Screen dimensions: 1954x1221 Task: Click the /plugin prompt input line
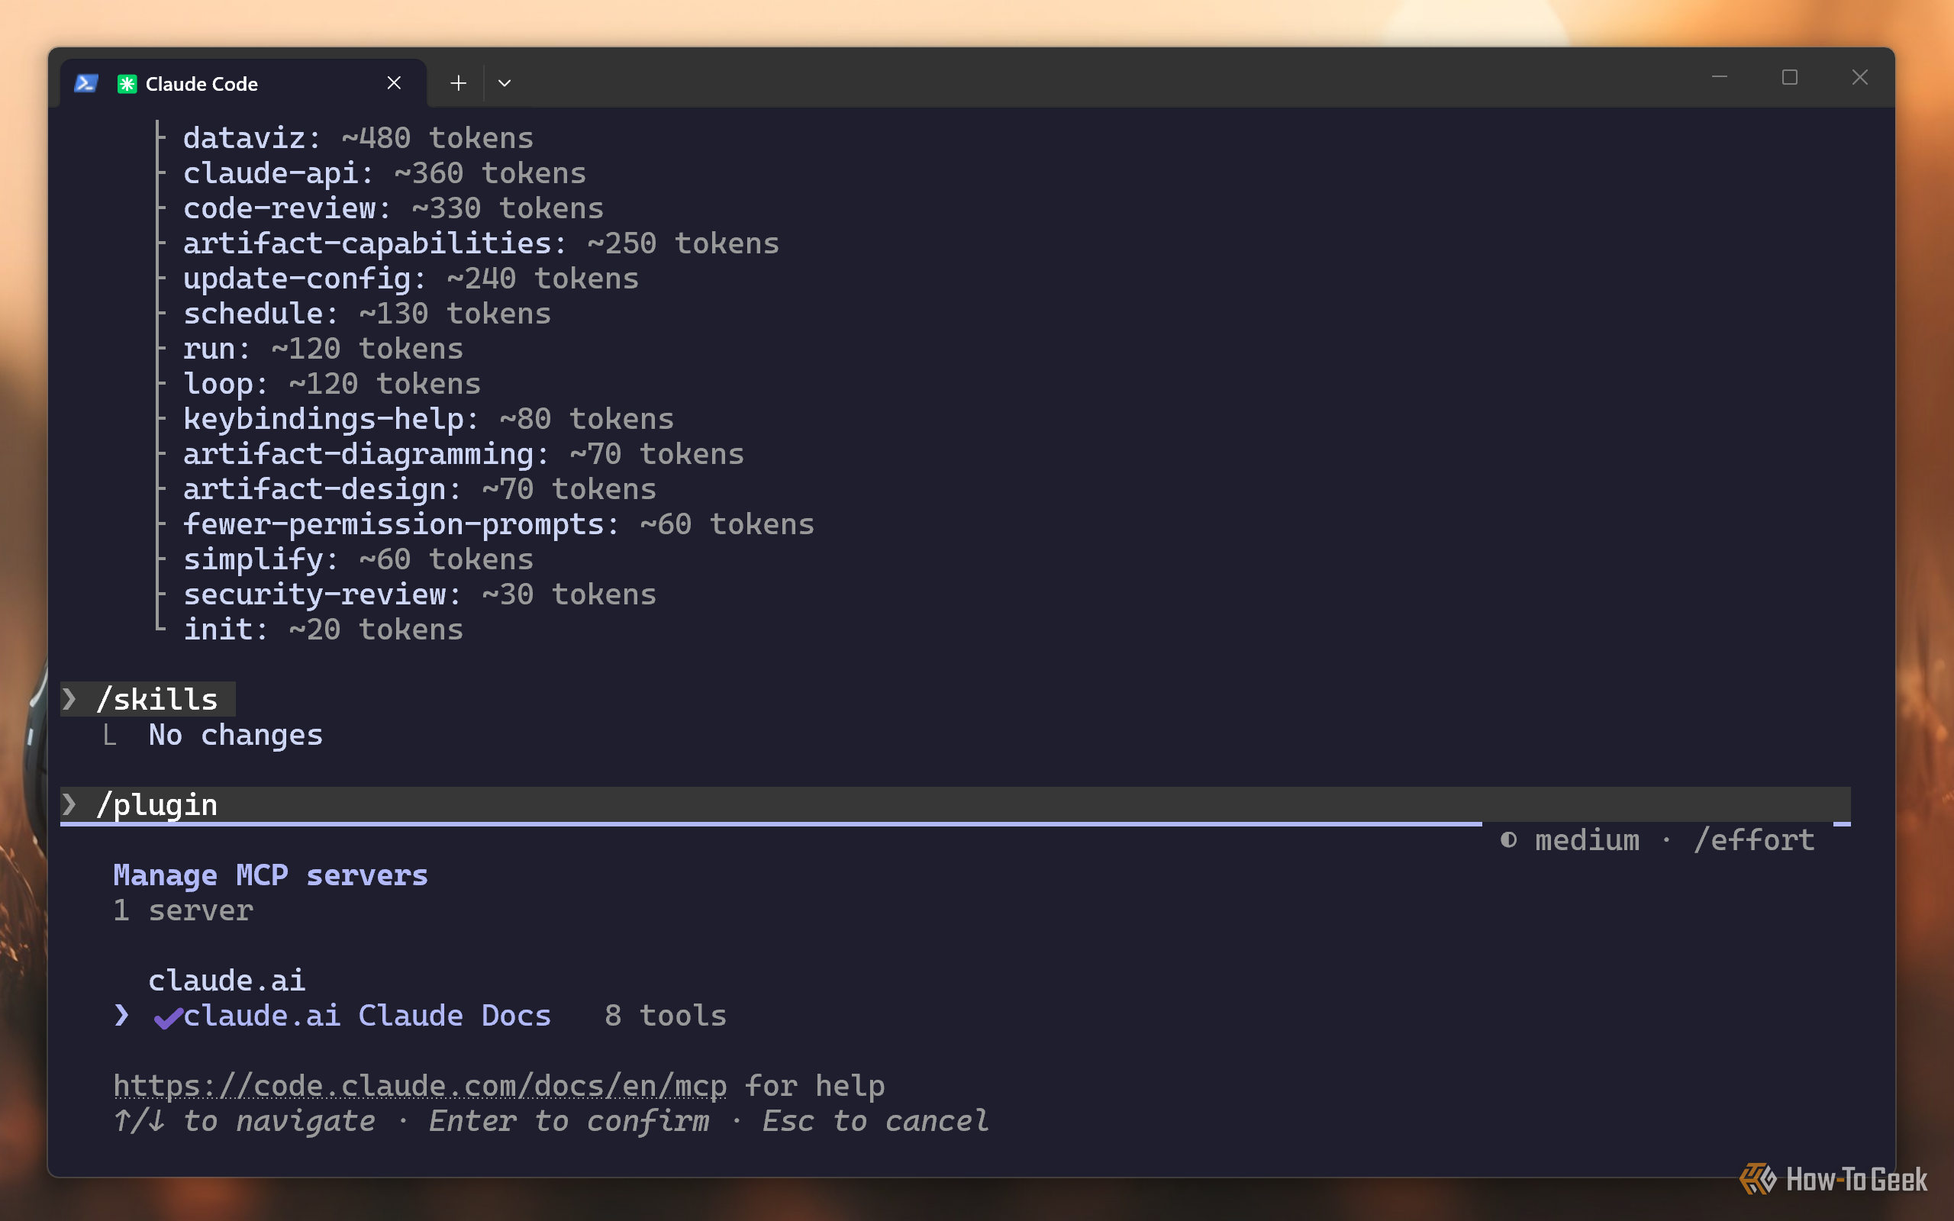pos(955,805)
